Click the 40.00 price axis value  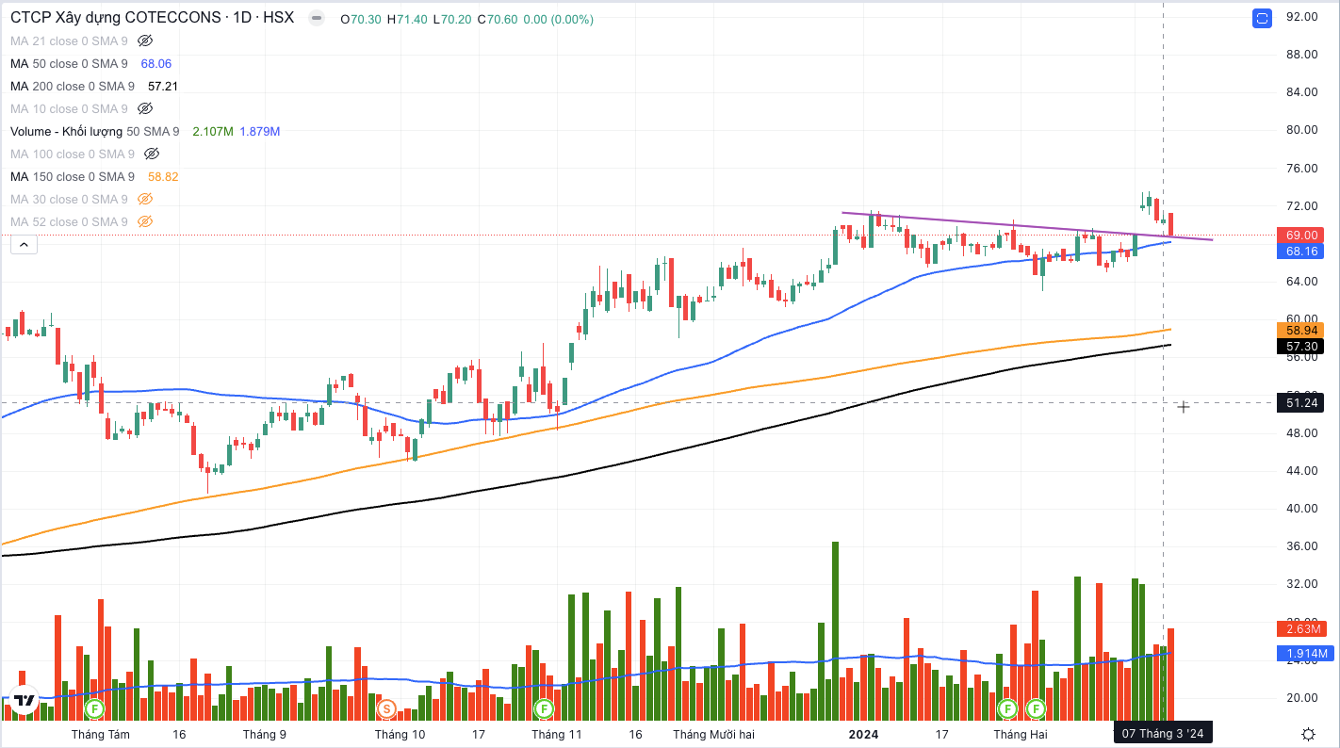[1301, 508]
